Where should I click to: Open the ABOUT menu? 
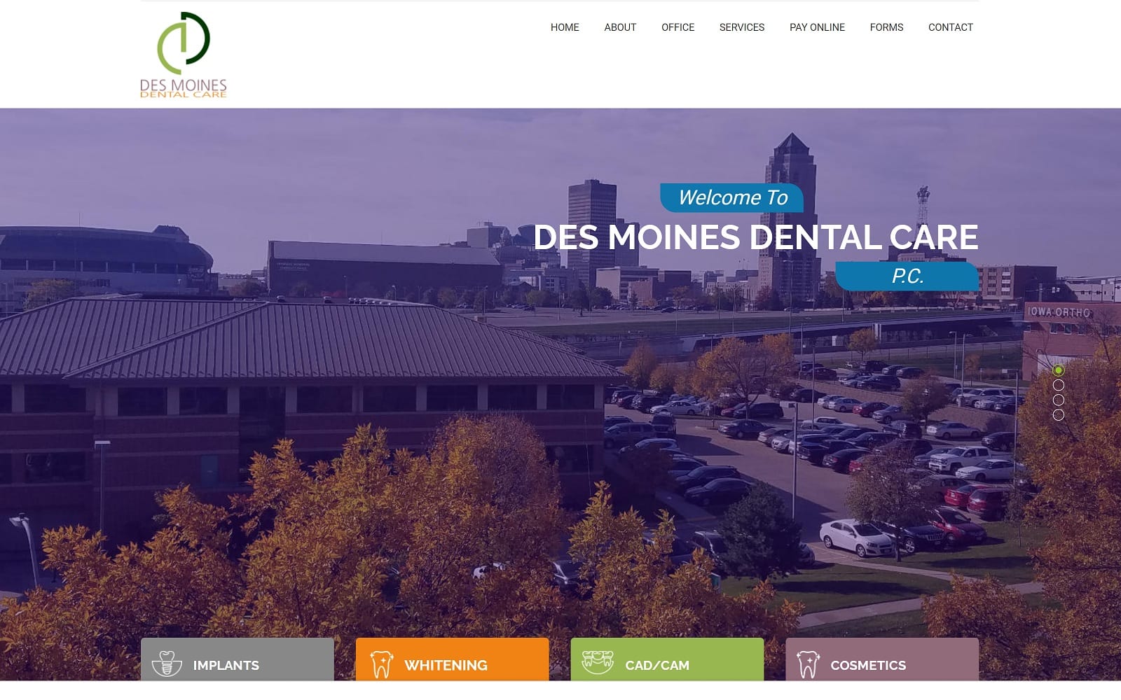click(620, 27)
